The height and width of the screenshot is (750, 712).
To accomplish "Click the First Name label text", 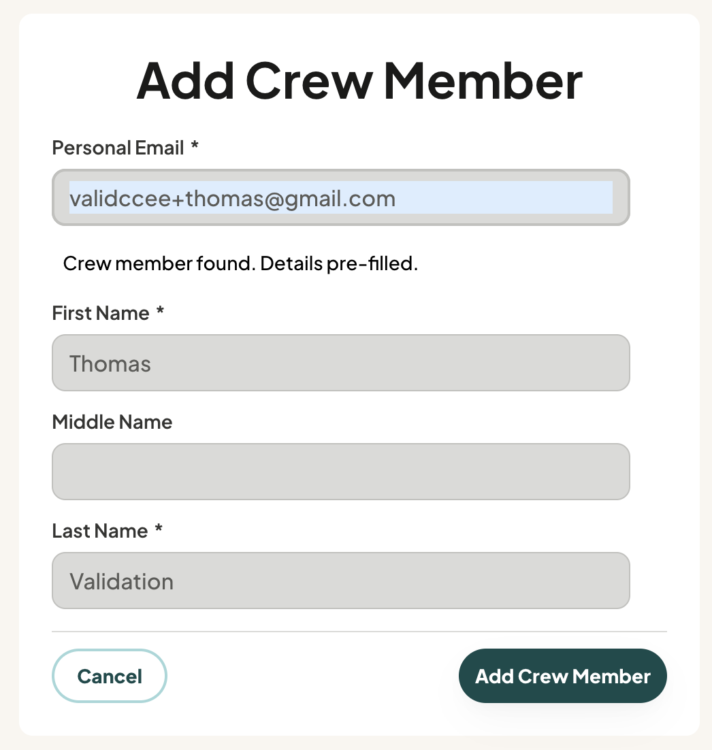I will pyautogui.click(x=101, y=313).
